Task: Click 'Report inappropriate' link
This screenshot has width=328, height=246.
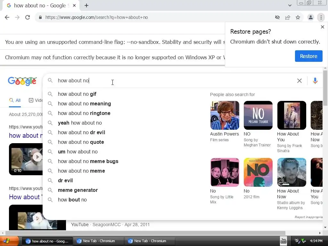Action: (308, 217)
